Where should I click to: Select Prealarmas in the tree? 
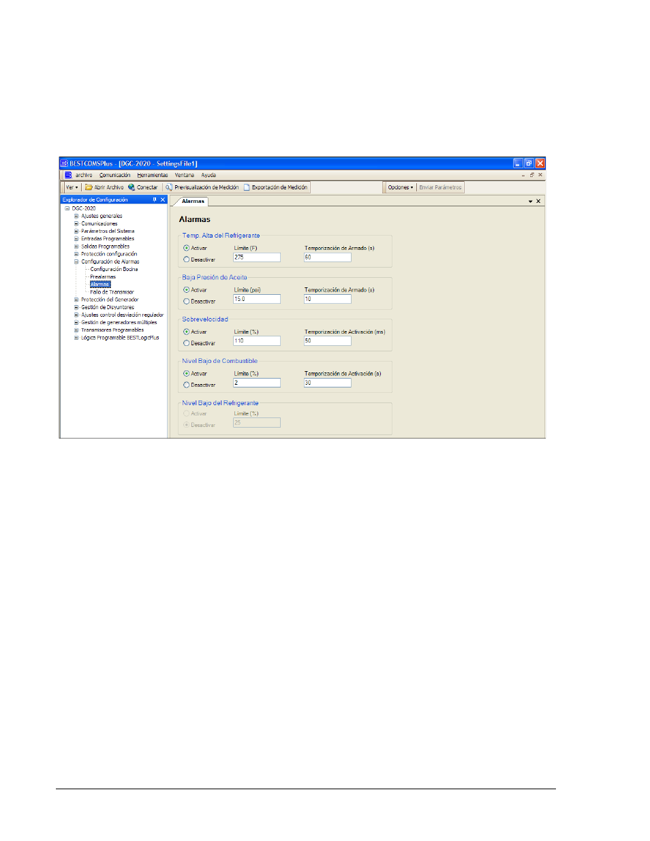[103, 276]
